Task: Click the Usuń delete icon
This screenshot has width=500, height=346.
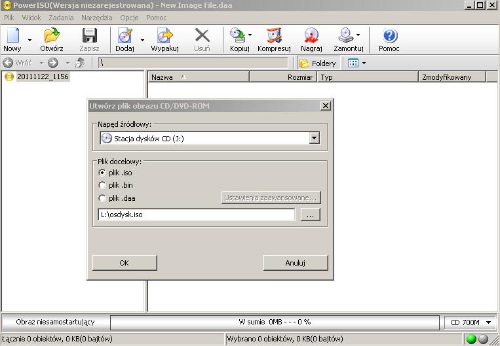Action: point(202,35)
